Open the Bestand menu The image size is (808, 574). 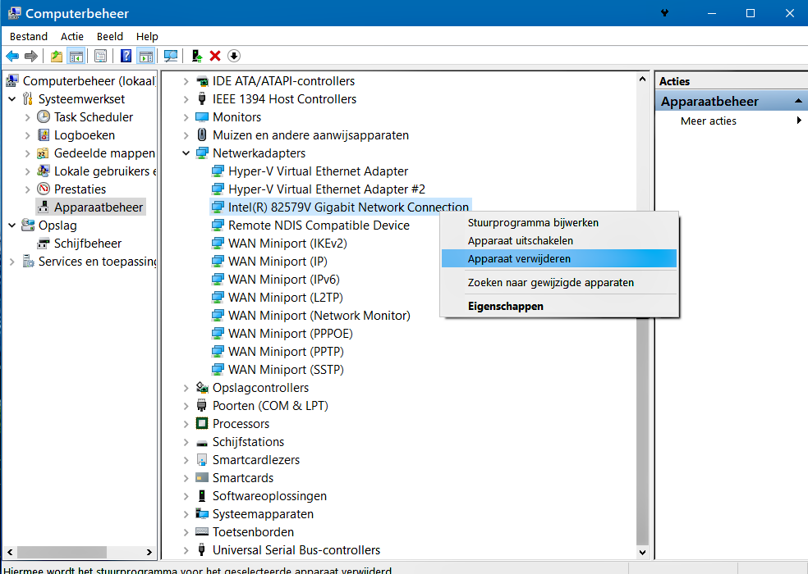click(x=29, y=37)
